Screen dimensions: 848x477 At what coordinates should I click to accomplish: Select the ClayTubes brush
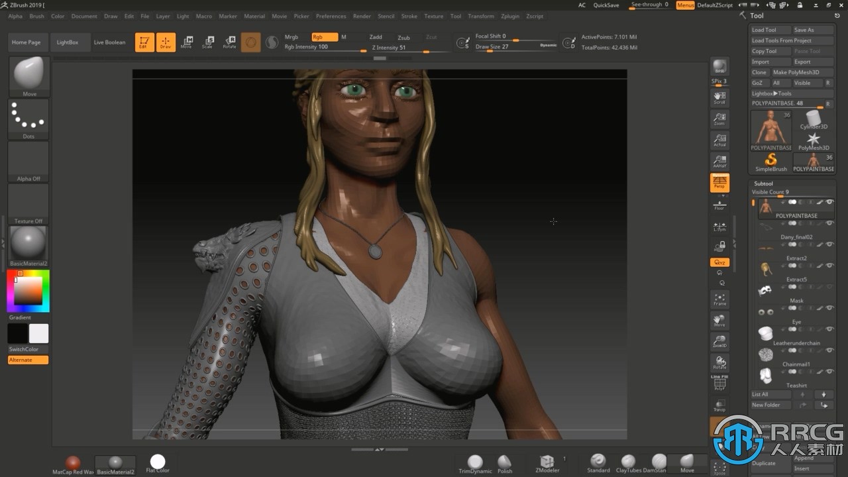click(628, 464)
